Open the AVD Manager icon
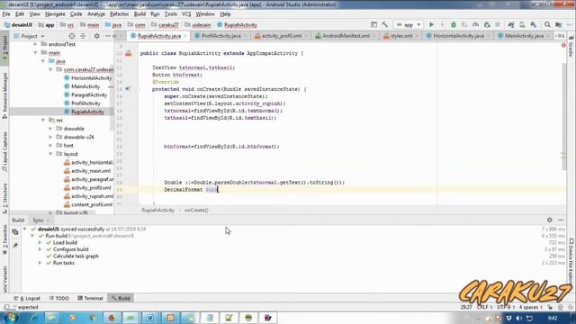The image size is (576, 324). [522, 24]
